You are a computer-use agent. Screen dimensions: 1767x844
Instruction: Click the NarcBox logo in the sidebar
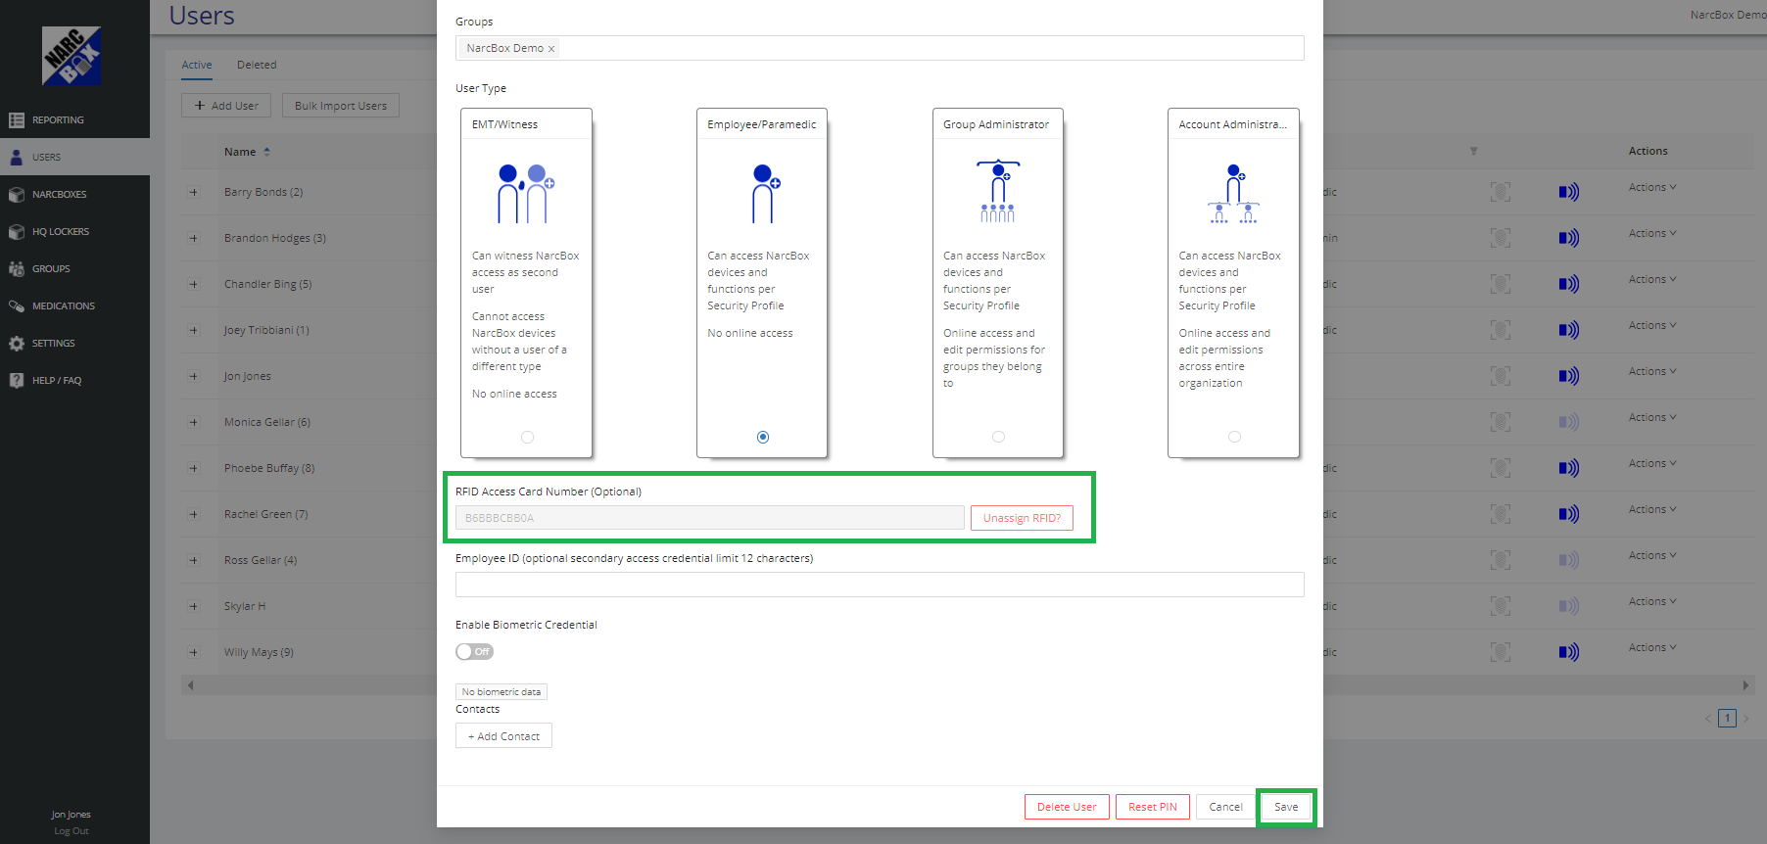(72, 56)
